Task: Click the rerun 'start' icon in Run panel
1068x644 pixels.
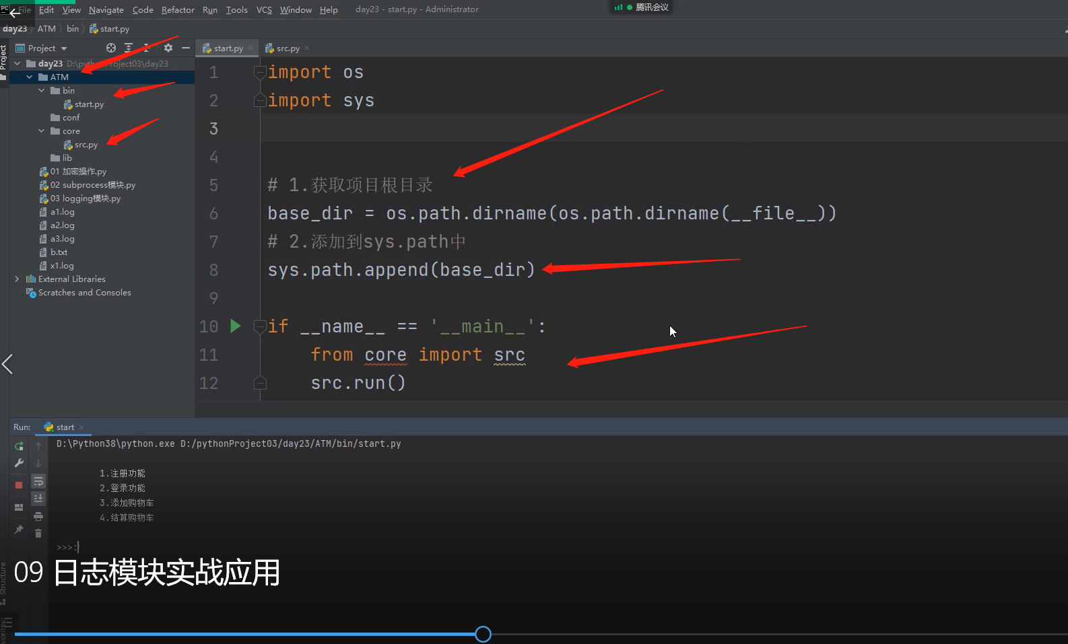Action: 19,445
